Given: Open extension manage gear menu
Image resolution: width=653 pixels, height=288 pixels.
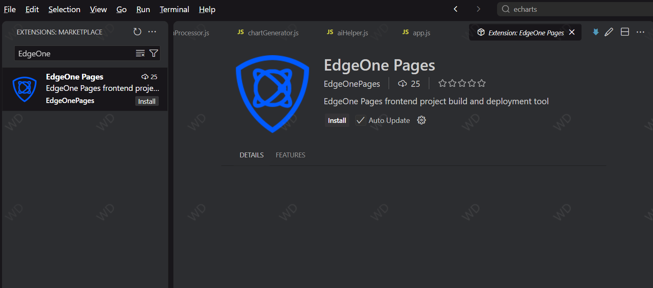Looking at the screenshot, I should tap(422, 120).
